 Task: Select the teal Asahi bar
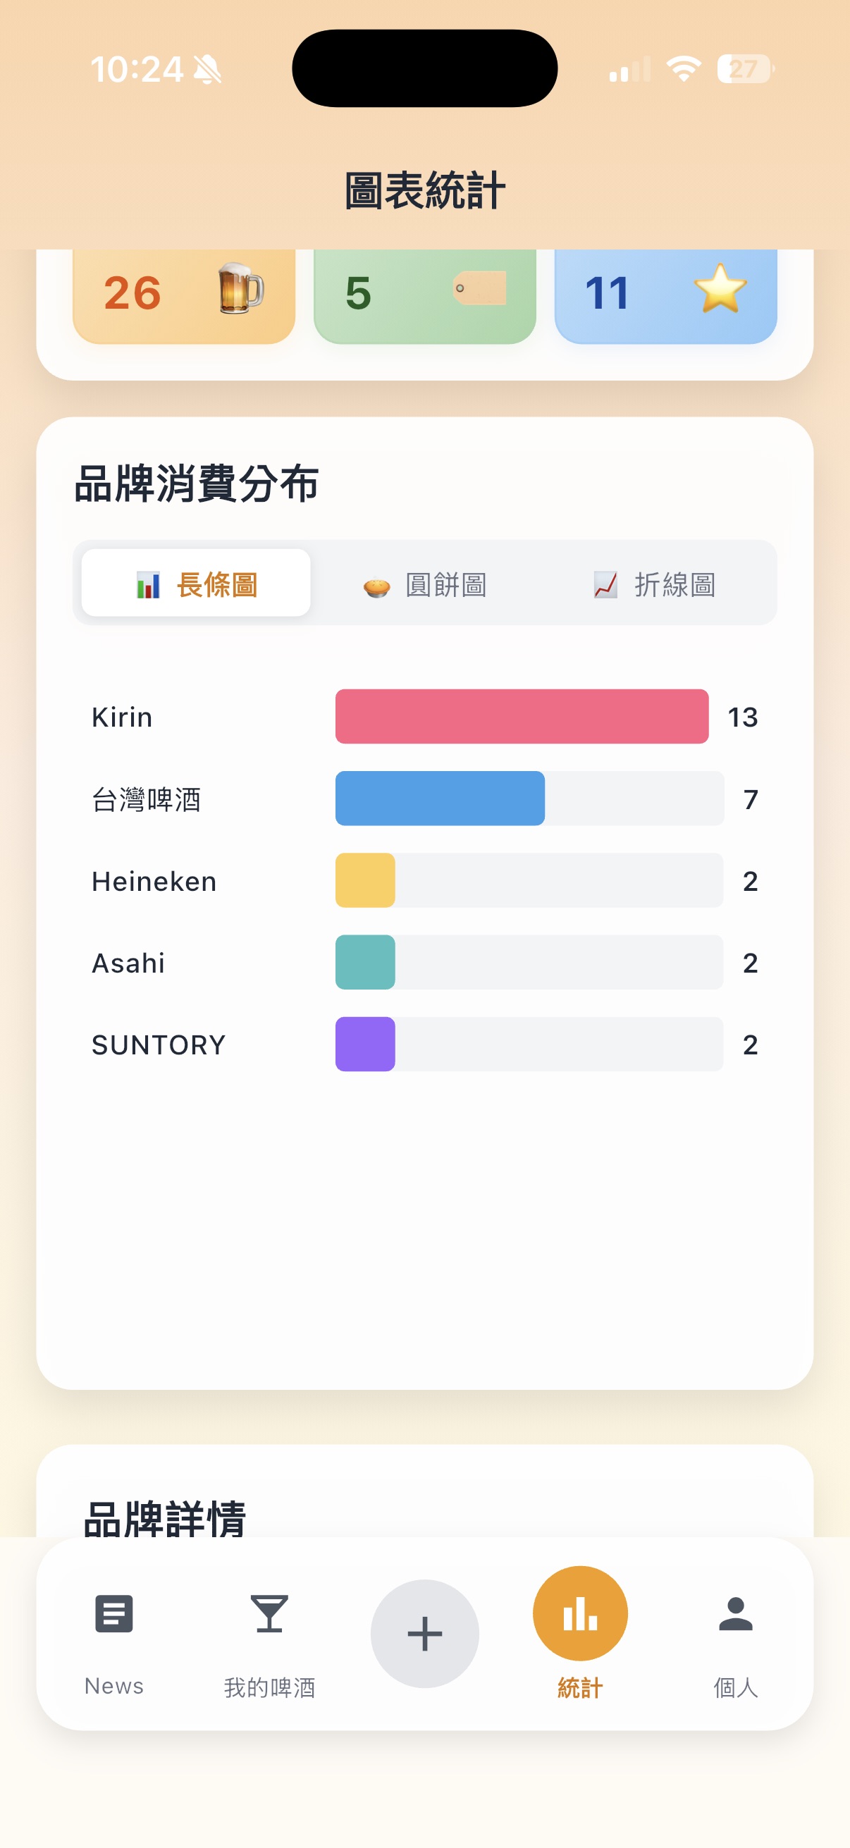[x=365, y=962]
